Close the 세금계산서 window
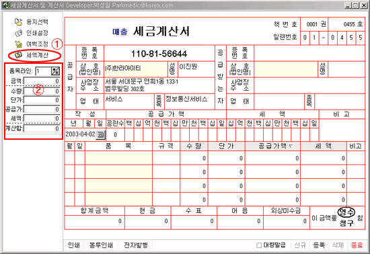 365,5
